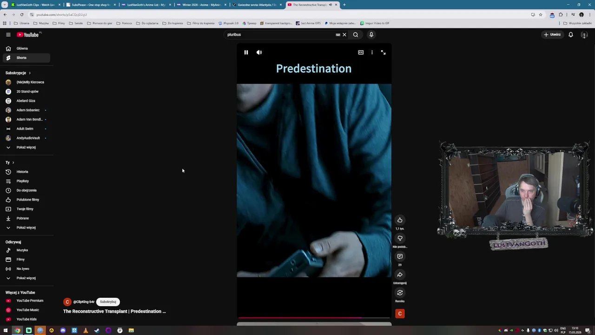
Task: Subscribe to ClipKing-b4r with the Subskrybuj button
Action: (x=108, y=301)
